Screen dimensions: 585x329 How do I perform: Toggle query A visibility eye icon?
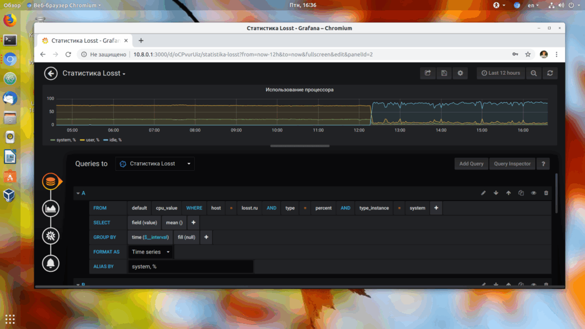click(534, 193)
